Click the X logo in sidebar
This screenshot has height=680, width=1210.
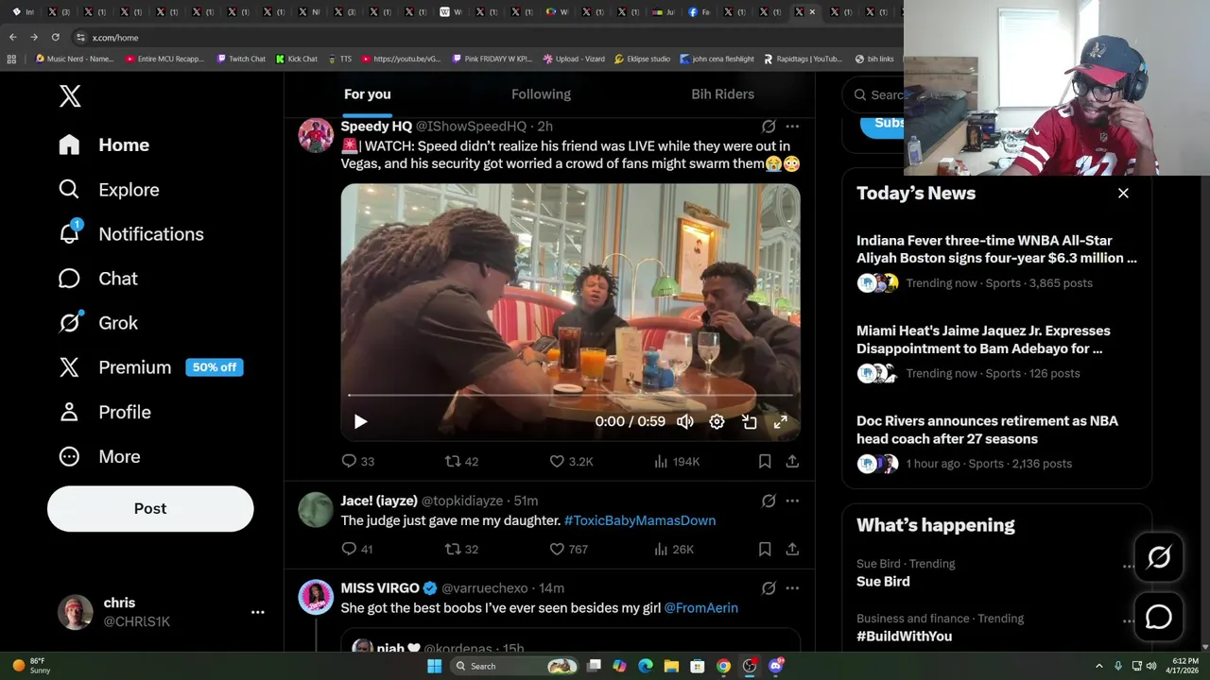coord(70,95)
